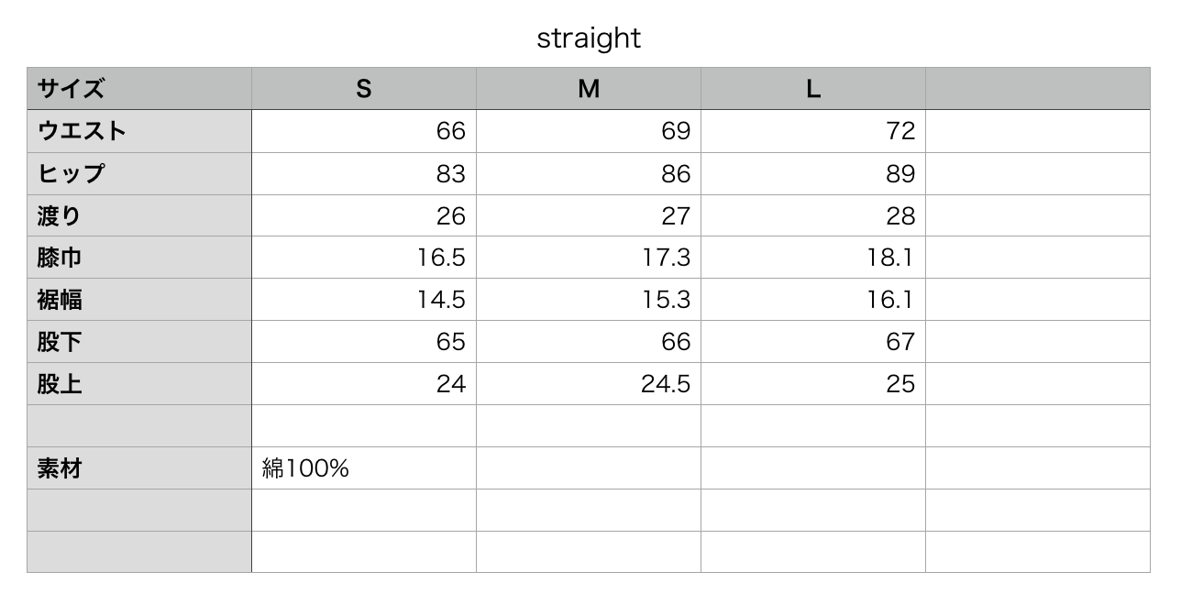Select the ヒップ row label
This screenshot has height=605, width=1181.
(x=139, y=173)
